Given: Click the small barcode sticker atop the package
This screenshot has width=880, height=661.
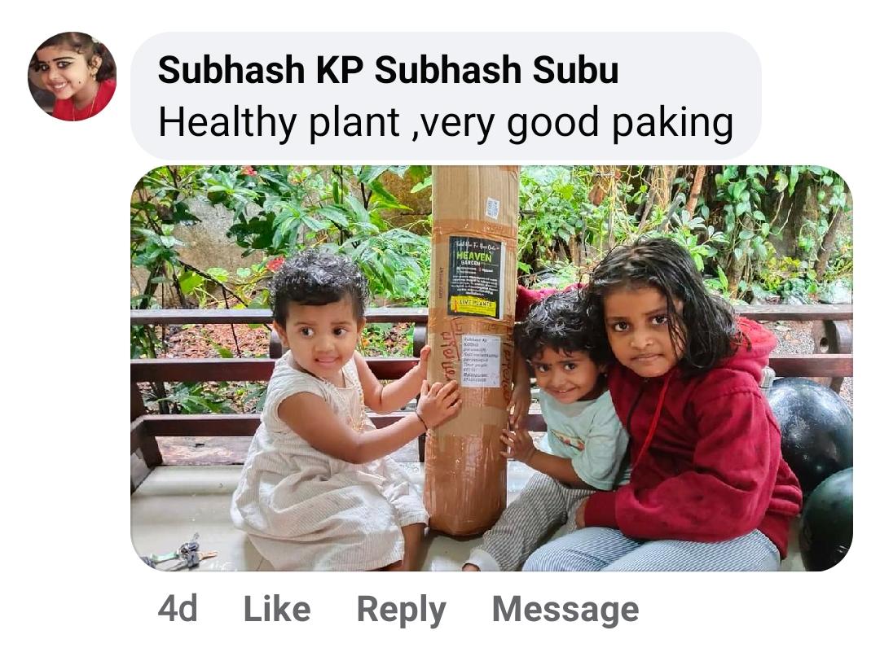Looking at the screenshot, I should point(492,208).
